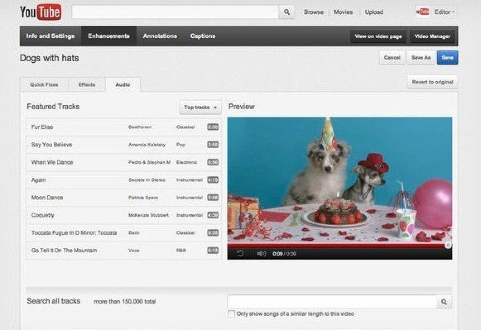Click the red video progress bar

pos(337,245)
